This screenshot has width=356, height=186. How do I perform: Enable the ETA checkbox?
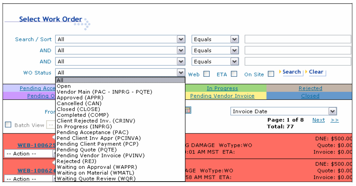[x=234, y=74]
